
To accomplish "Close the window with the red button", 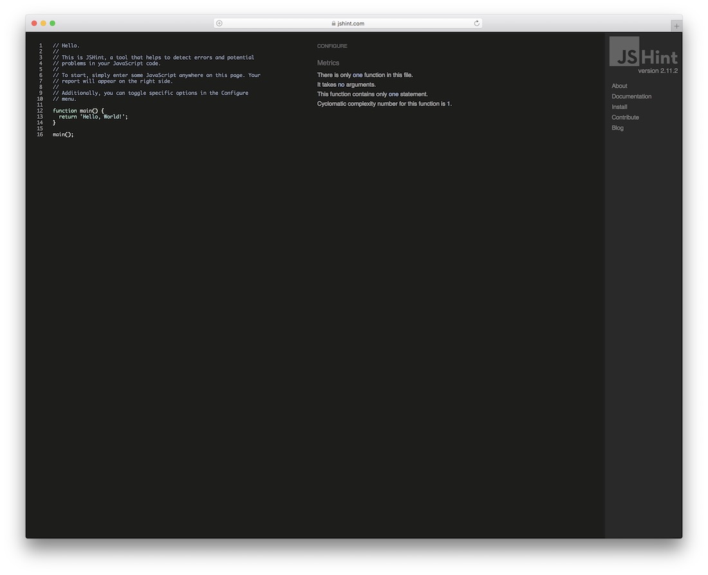I will pos(34,23).
